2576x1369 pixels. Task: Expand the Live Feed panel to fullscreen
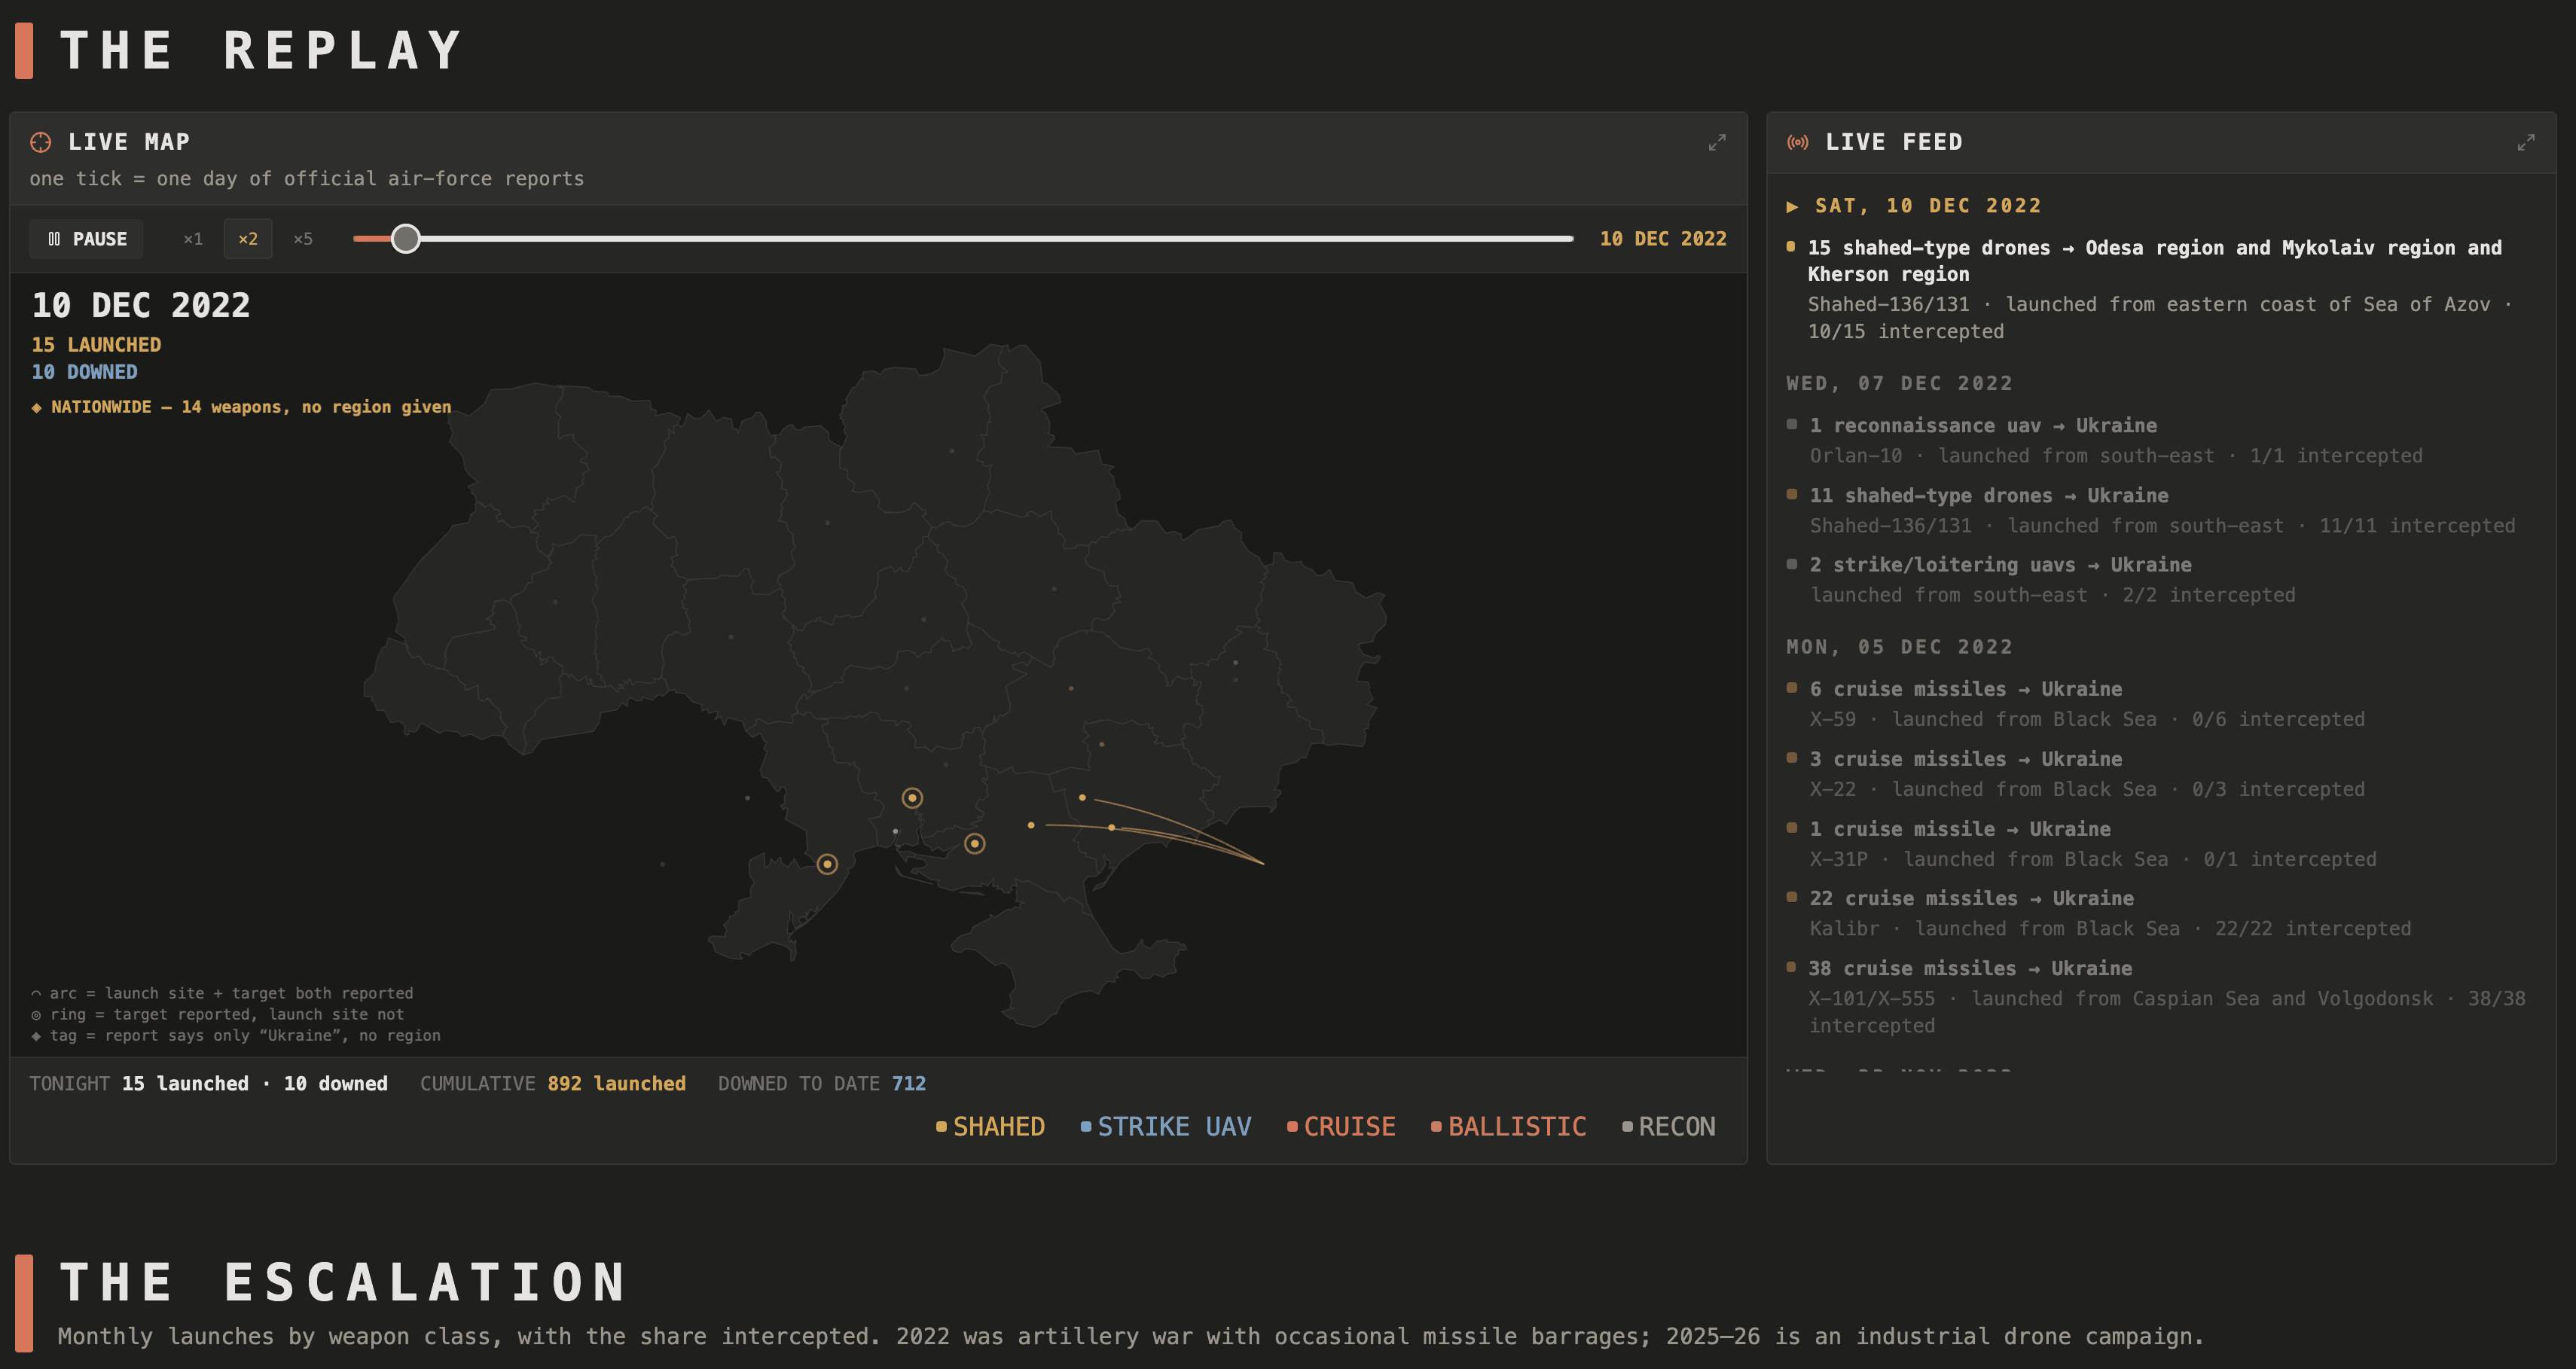pyautogui.click(x=2525, y=143)
